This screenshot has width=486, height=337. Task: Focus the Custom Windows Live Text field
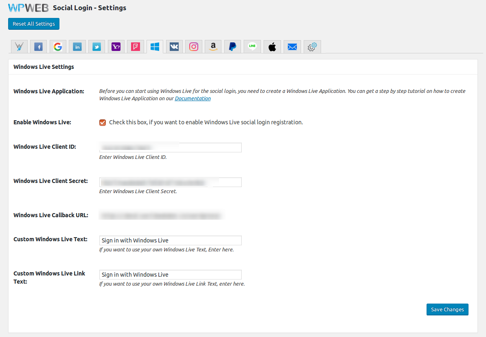point(170,240)
